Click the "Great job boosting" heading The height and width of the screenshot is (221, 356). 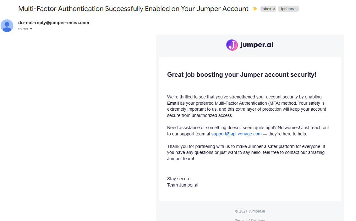(242, 75)
